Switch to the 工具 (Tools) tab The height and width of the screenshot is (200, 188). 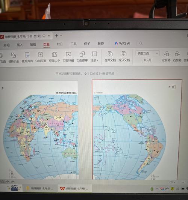coord(73,44)
